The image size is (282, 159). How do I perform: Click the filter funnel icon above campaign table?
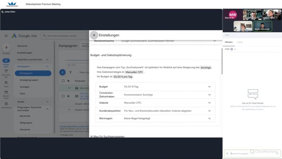(x=70, y=73)
